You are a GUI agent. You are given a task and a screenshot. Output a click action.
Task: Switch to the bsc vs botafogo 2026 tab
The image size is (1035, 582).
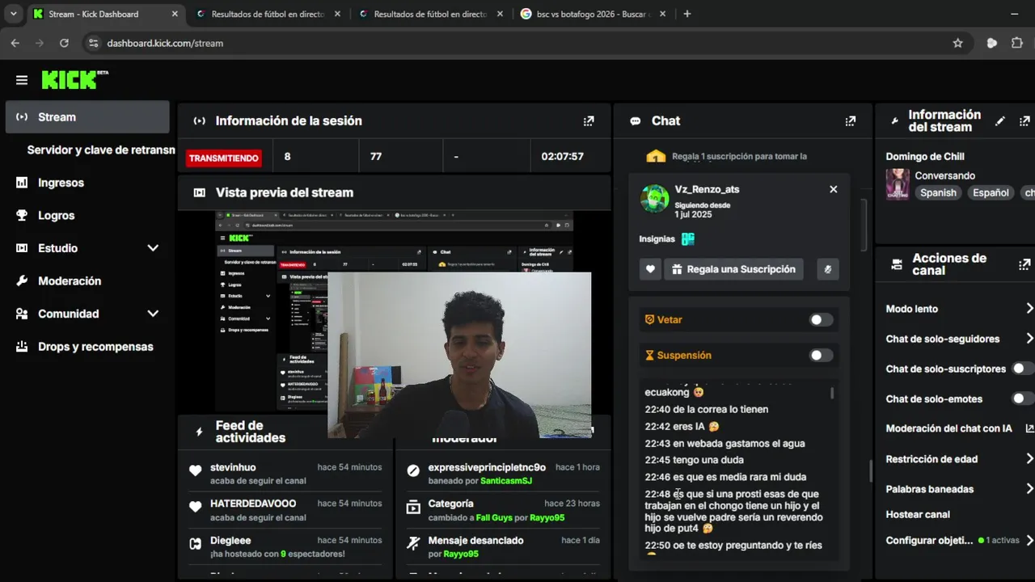pos(594,14)
